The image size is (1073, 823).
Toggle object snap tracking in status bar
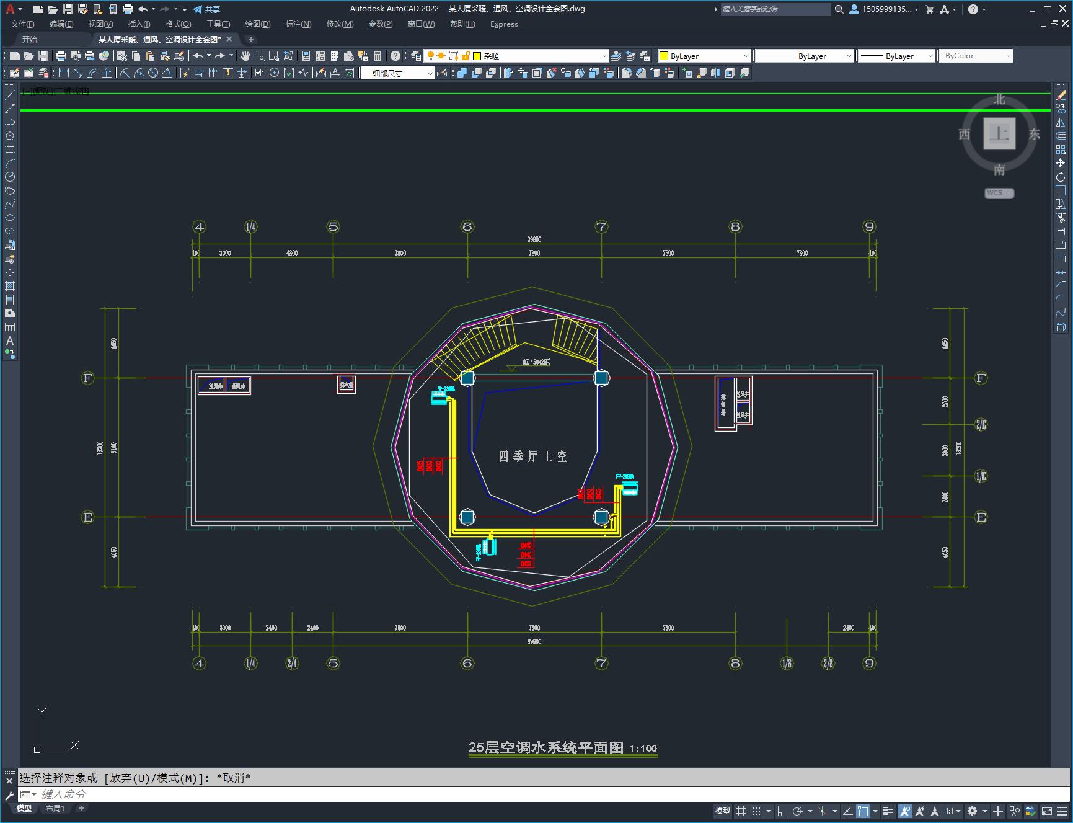click(x=847, y=811)
